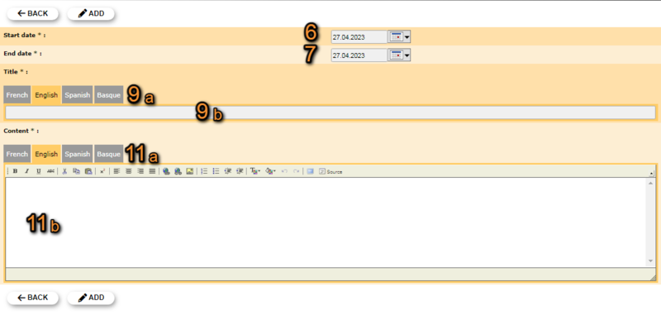The image size is (661, 320).
Task: Apply bold formatting in the editor toolbar
Action: click(15, 171)
